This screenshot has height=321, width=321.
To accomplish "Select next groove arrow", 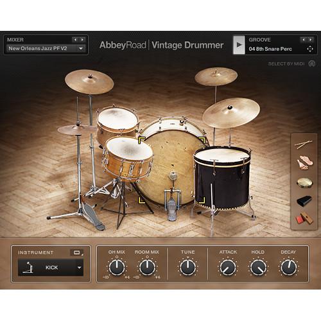I will click(x=310, y=40).
